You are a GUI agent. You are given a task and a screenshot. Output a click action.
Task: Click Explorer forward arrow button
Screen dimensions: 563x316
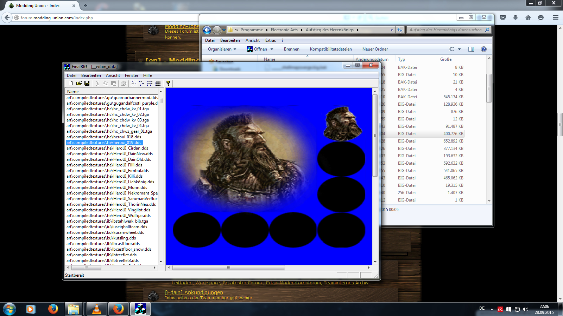(x=217, y=30)
